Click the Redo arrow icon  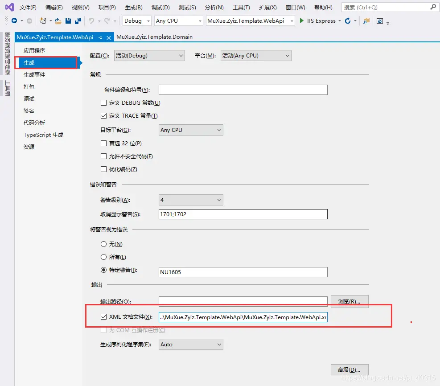click(x=107, y=21)
